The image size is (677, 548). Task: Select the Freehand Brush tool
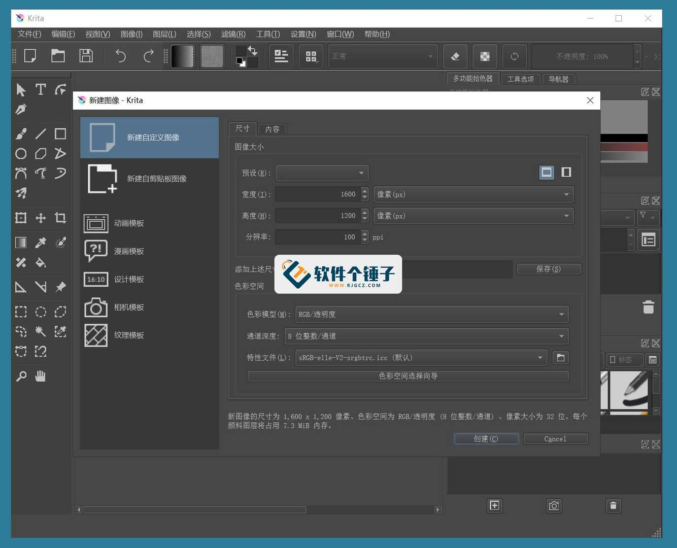[x=21, y=134]
